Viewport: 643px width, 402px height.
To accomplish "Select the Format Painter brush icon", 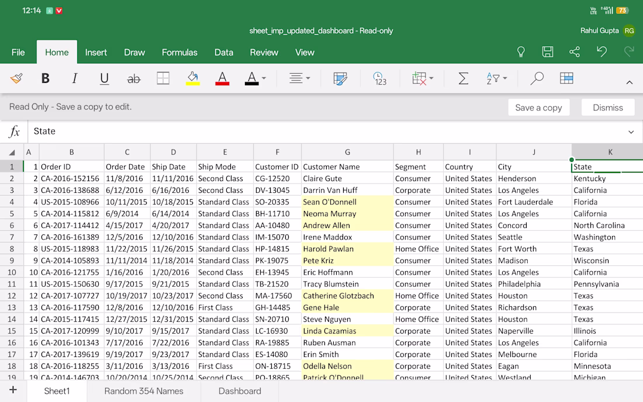I will [x=16, y=78].
